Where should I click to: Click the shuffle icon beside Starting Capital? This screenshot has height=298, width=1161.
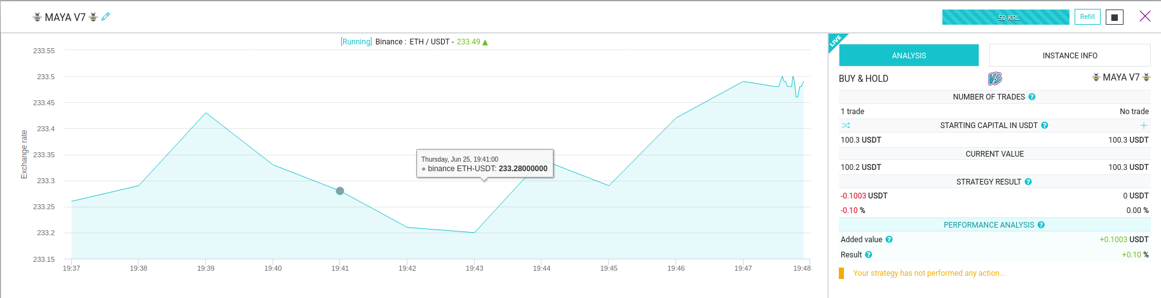point(846,126)
